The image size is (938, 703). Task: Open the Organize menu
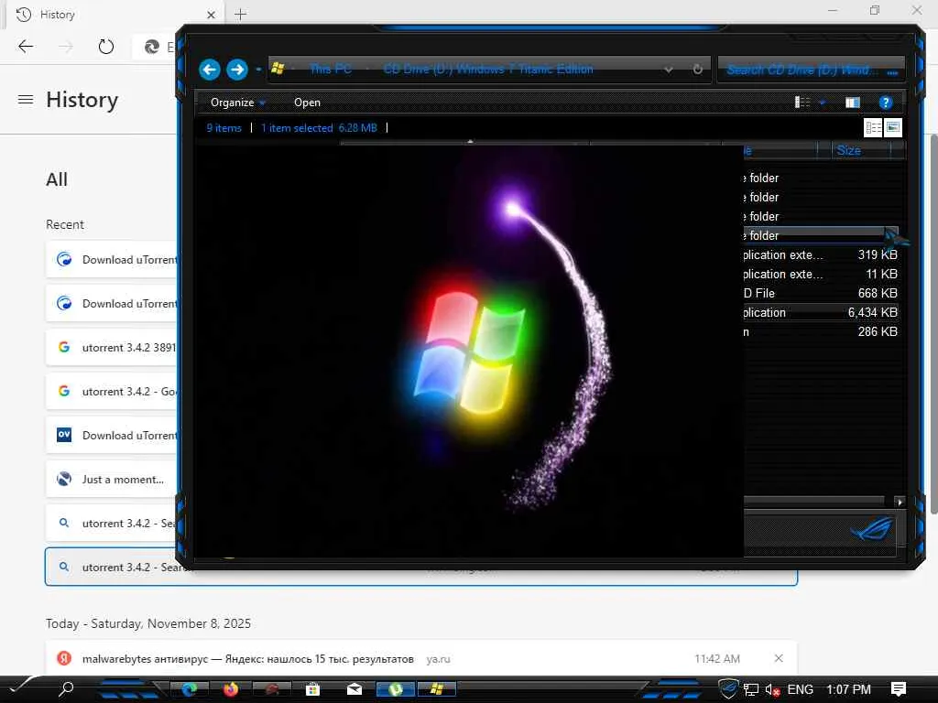point(237,103)
